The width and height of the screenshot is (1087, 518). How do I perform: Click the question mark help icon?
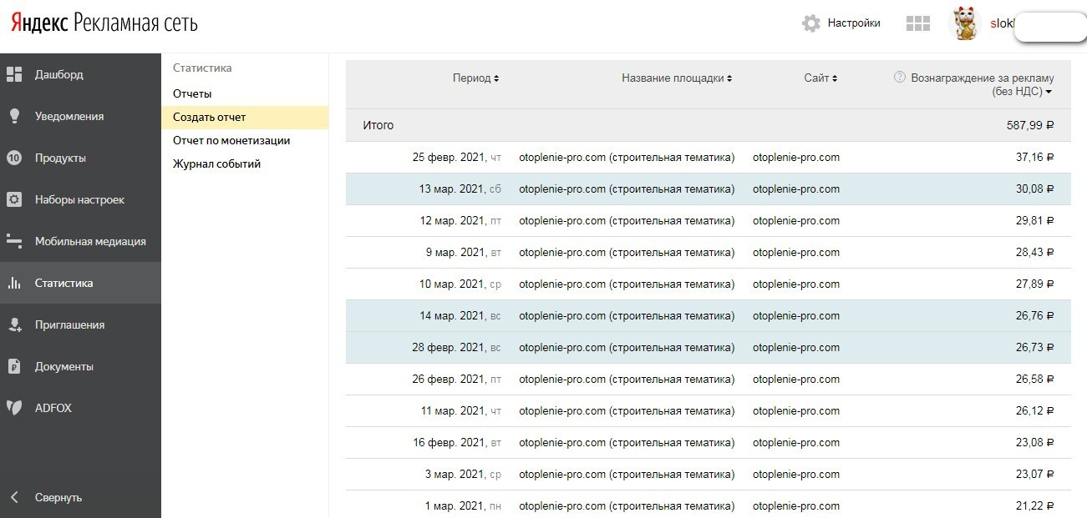[x=900, y=78]
